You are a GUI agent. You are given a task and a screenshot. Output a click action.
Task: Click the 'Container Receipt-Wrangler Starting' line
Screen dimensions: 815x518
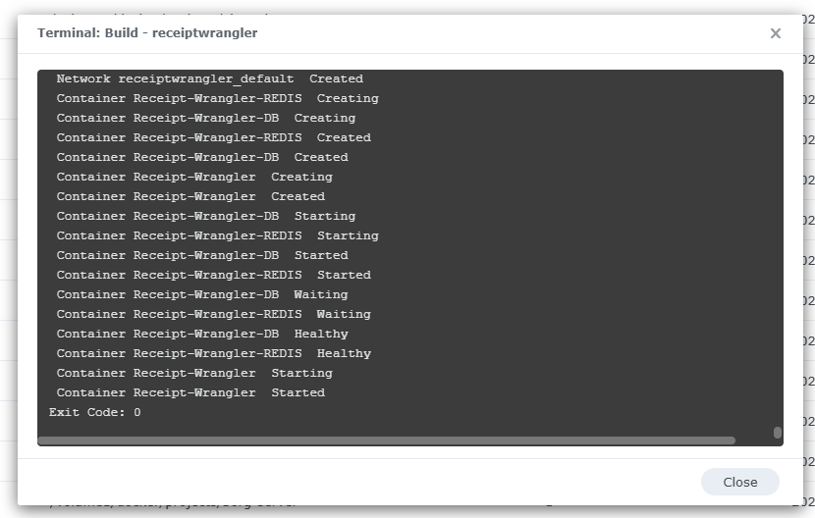(193, 373)
